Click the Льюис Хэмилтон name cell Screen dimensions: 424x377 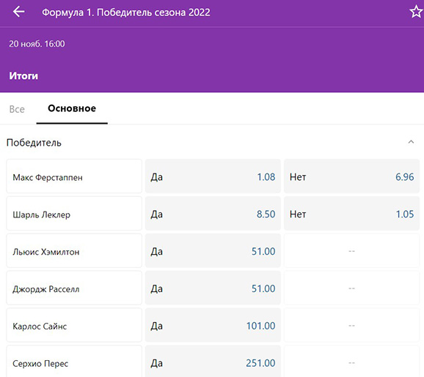coord(74,250)
